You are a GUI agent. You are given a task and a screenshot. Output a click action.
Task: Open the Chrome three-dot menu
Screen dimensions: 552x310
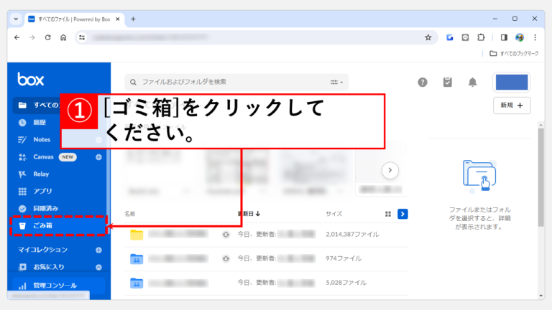click(x=535, y=37)
